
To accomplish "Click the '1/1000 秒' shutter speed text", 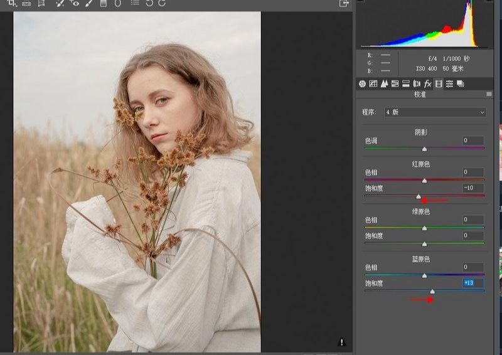I will (x=456, y=58).
